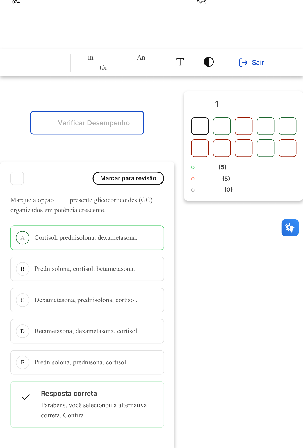
Task: Click question number 1 badge
Action: [x=17, y=178]
